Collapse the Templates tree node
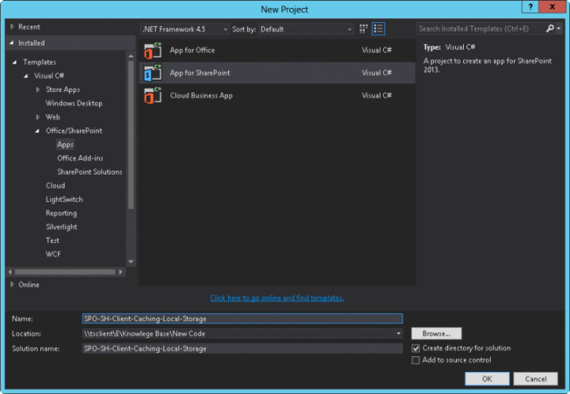570x394 pixels. pyautogui.click(x=15, y=62)
